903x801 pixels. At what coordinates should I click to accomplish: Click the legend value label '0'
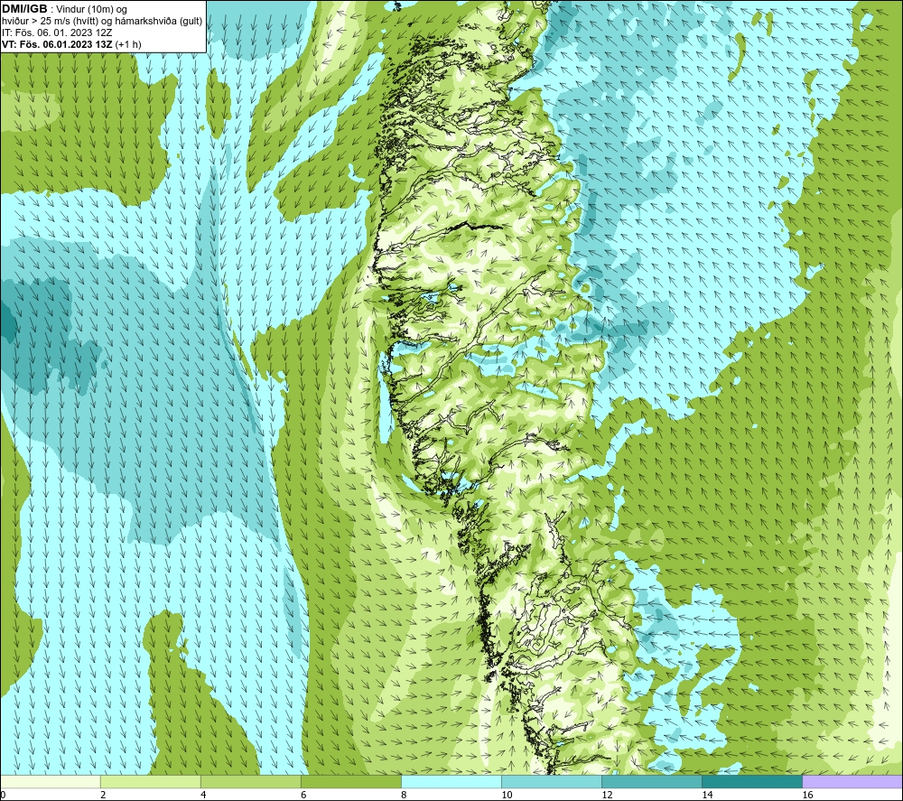point(3,796)
